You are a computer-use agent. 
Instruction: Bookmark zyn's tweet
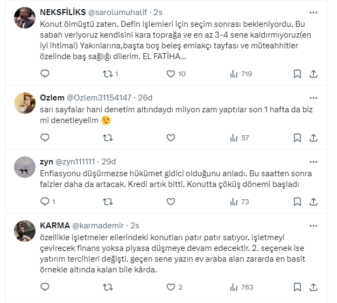point(297,202)
